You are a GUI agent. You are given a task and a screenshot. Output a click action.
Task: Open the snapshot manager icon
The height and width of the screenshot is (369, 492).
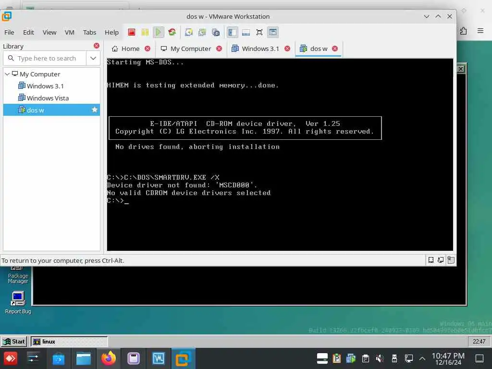pyautogui.click(x=216, y=32)
